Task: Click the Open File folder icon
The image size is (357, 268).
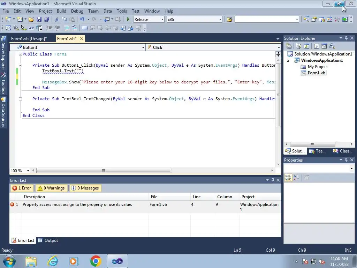Action: pos(31,20)
